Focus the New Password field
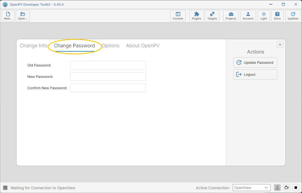Viewport: 302px width, 193px height. 108,76
